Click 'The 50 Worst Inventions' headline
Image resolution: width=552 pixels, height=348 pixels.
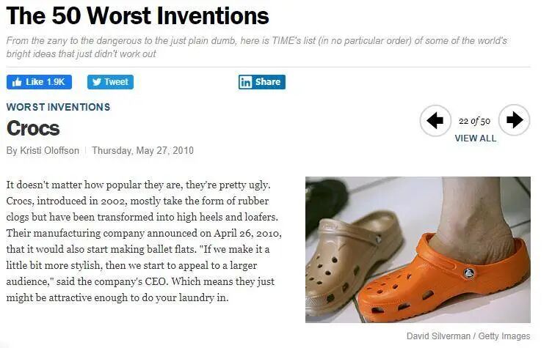coord(138,15)
